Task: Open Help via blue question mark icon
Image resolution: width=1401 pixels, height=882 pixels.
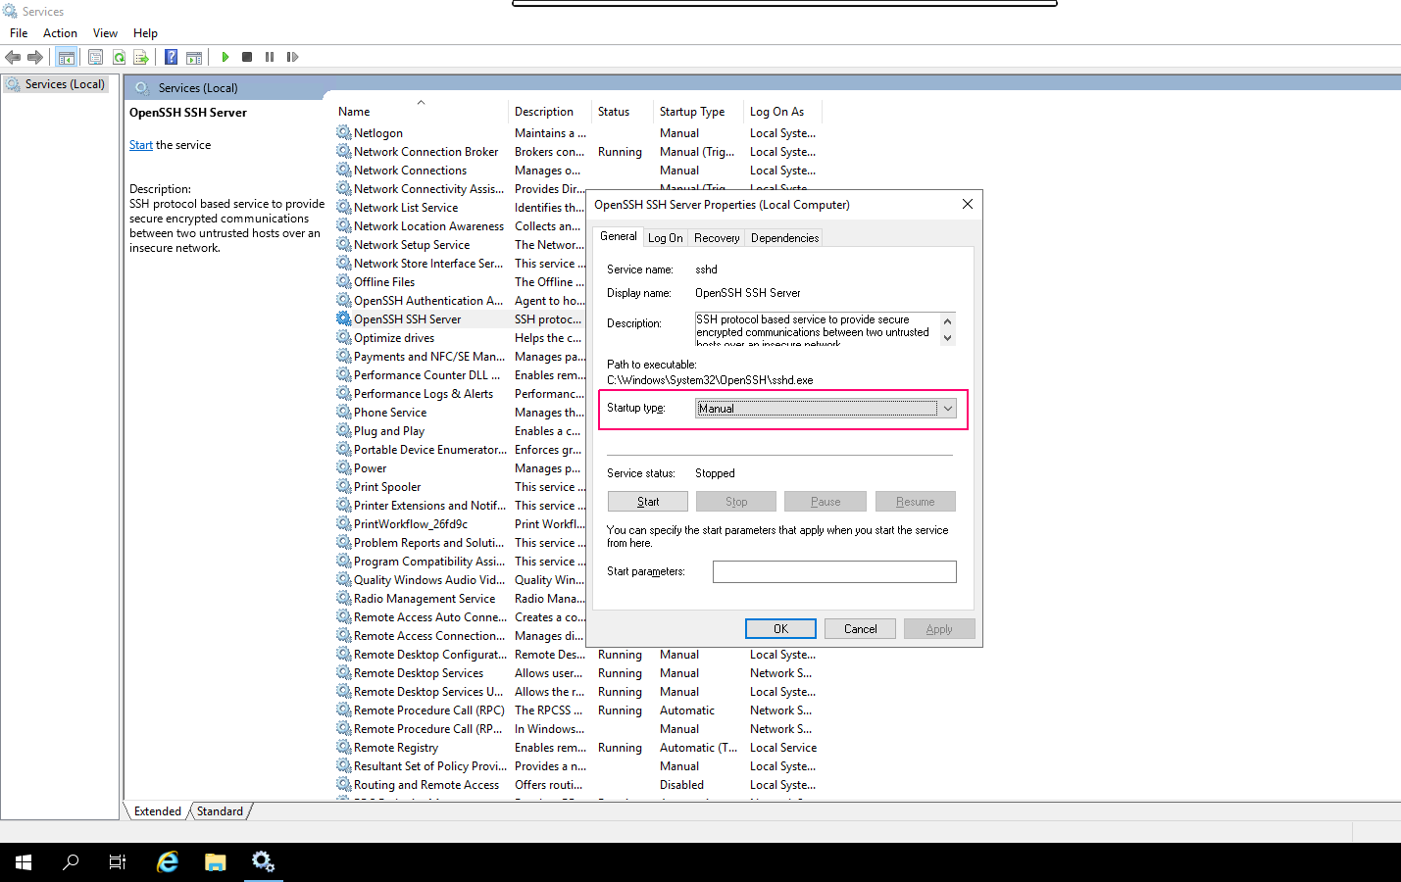Action: tap(171, 57)
